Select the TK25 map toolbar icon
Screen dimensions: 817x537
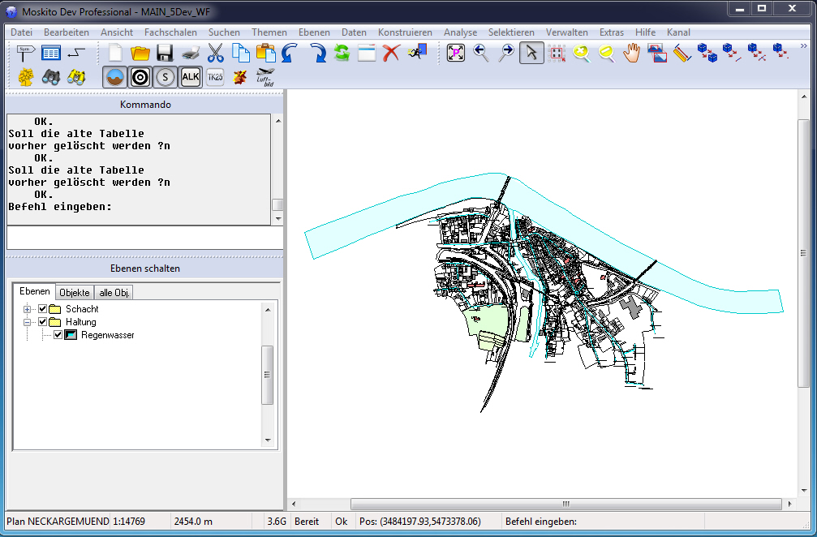(215, 77)
